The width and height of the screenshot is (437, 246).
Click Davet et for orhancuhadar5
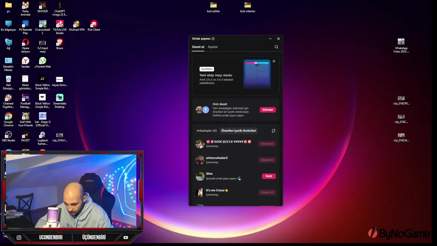267,160
